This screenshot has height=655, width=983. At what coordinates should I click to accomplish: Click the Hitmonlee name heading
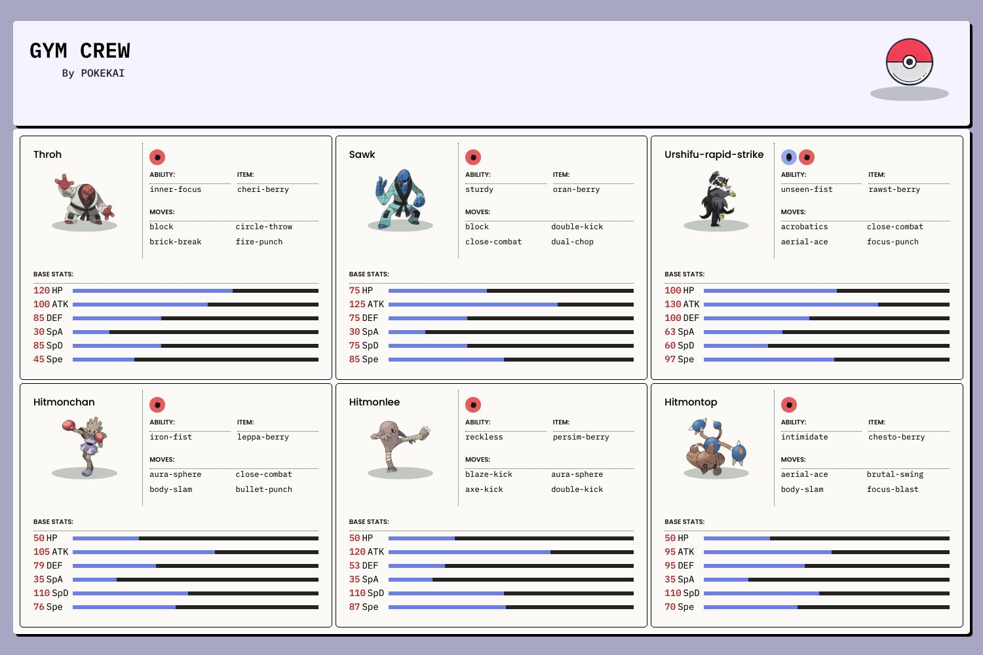tap(374, 402)
